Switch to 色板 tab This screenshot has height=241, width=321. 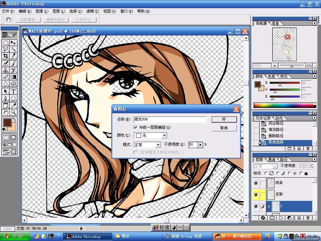click(271, 76)
